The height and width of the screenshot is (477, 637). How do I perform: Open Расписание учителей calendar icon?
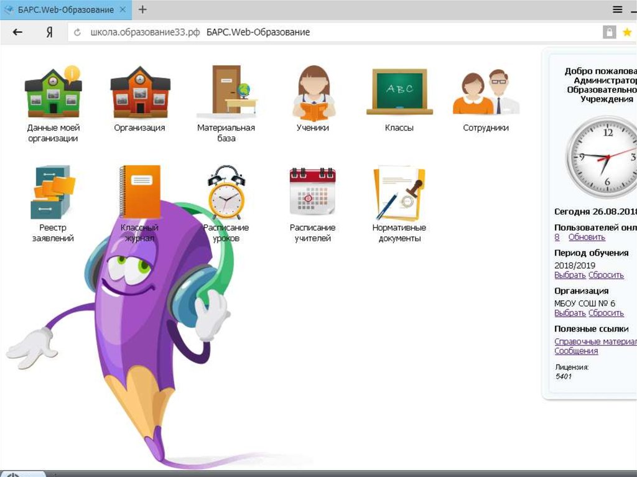(x=312, y=192)
